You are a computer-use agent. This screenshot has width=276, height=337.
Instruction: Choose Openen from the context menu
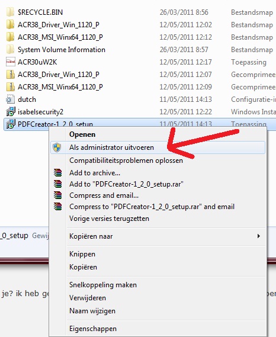[x=82, y=134]
